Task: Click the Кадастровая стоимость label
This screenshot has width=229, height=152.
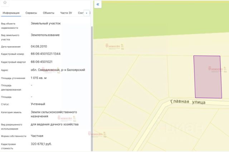Action: (x=8, y=146)
